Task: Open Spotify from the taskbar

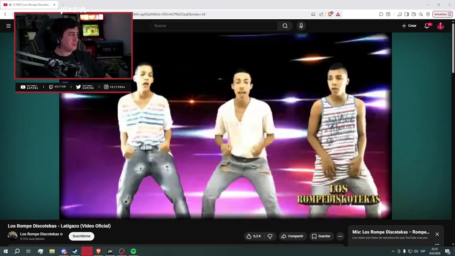Action: pyautogui.click(x=133, y=251)
